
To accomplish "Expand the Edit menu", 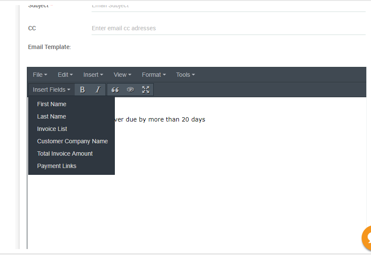I will tap(65, 75).
